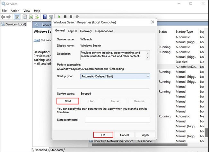The height and width of the screenshot is (152, 209).
Task: Open the Startup type dropdown
Action: point(115,76)
